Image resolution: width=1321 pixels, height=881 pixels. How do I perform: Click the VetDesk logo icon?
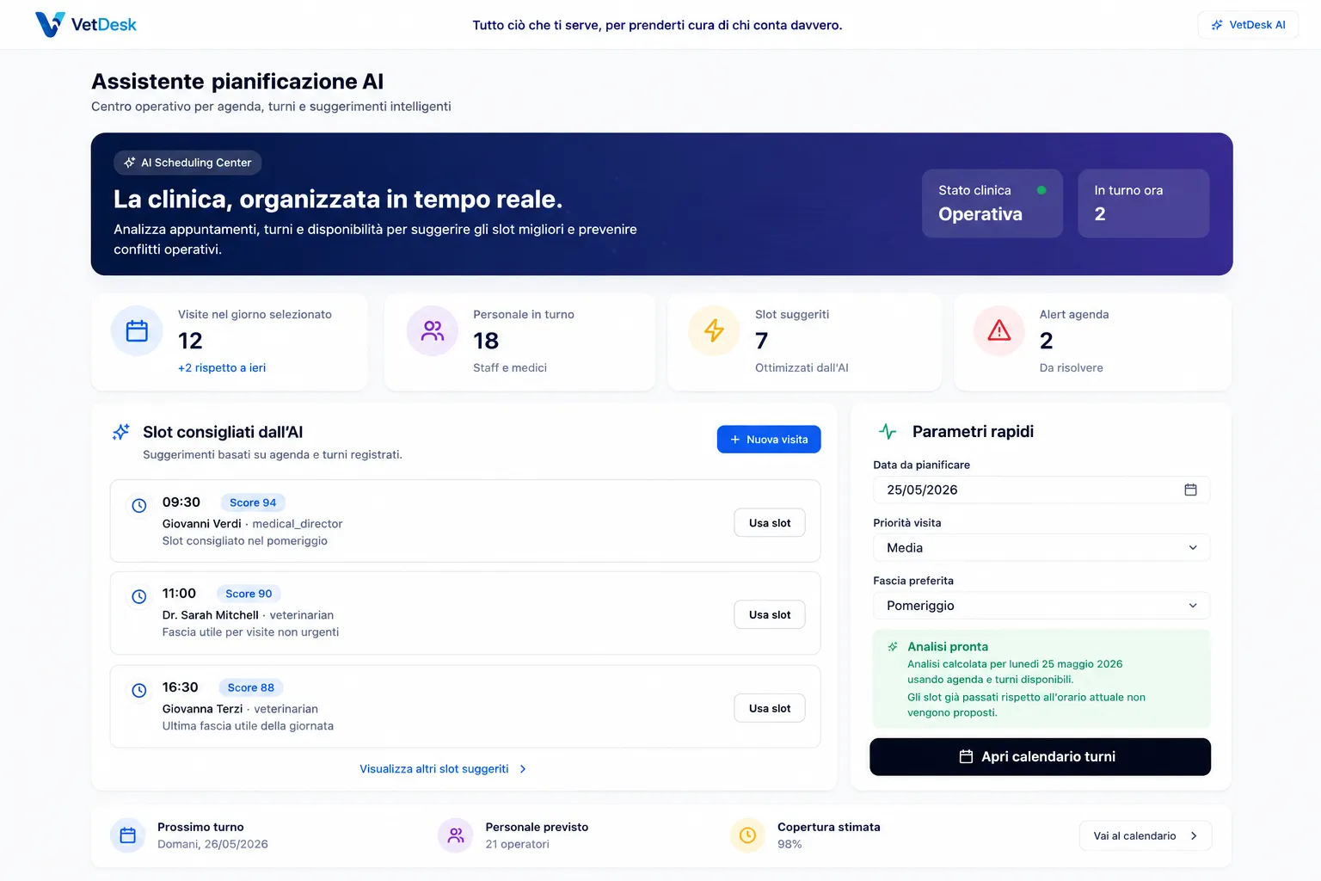[50, 24]
